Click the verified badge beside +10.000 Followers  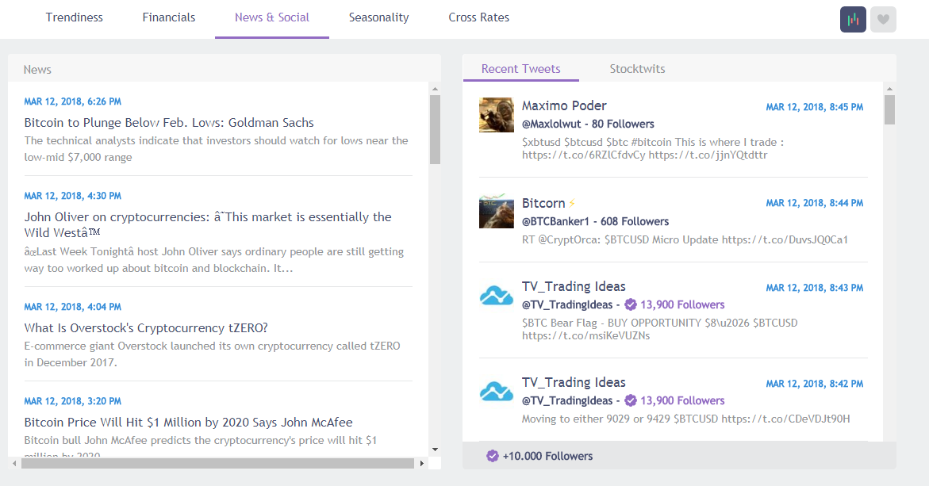[x=493, y=456]
